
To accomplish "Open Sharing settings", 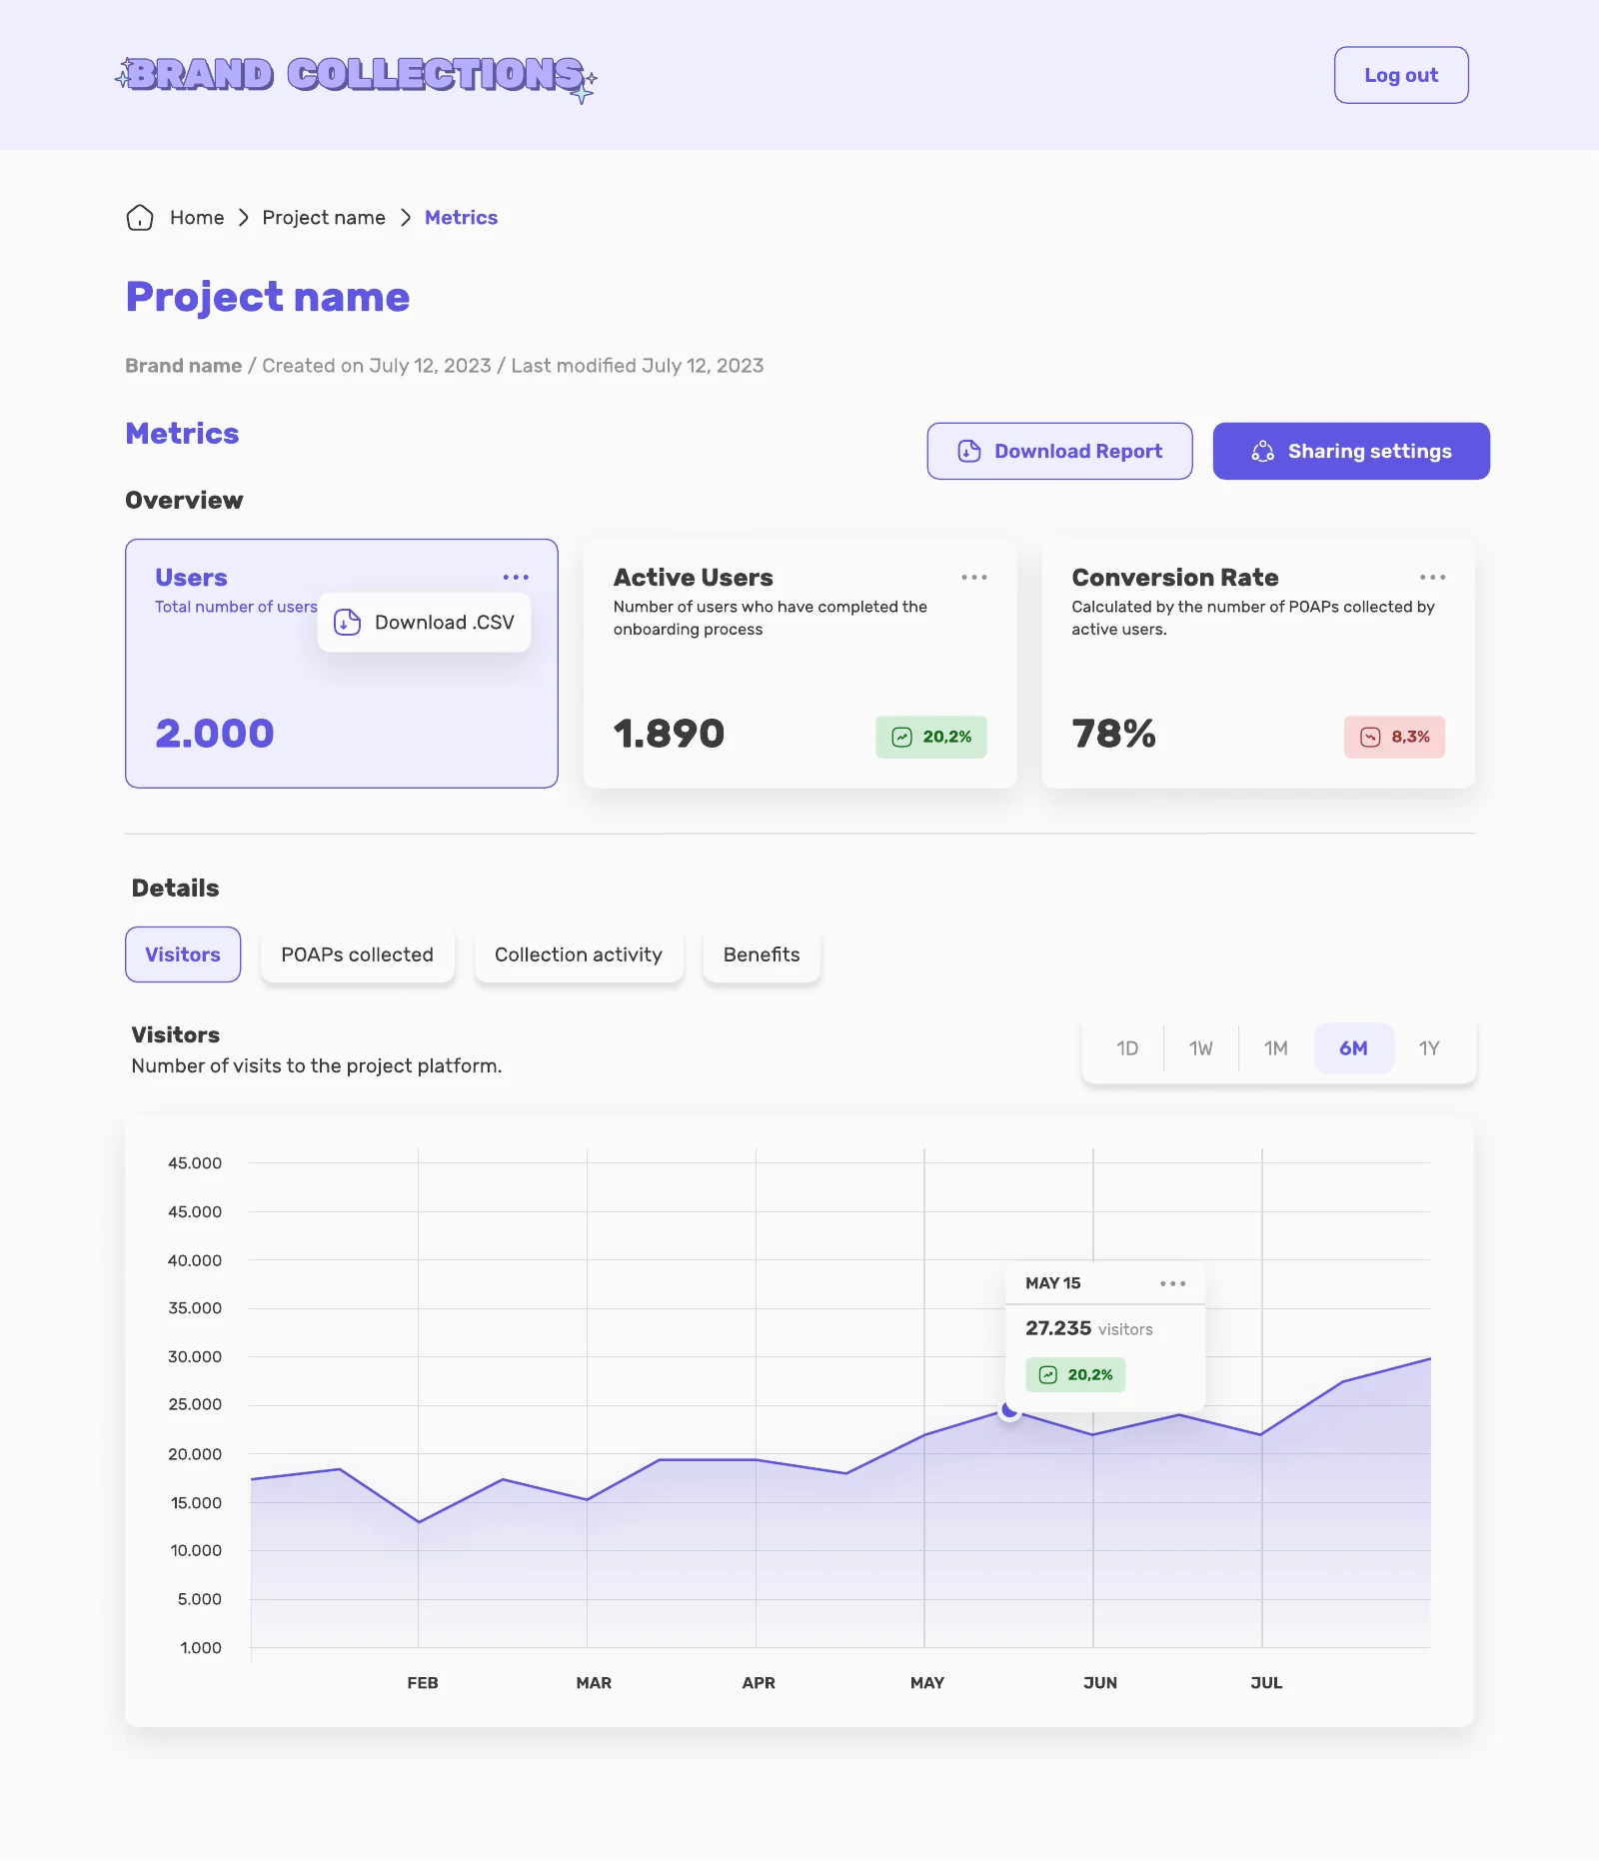I will tap(1351, 451).
